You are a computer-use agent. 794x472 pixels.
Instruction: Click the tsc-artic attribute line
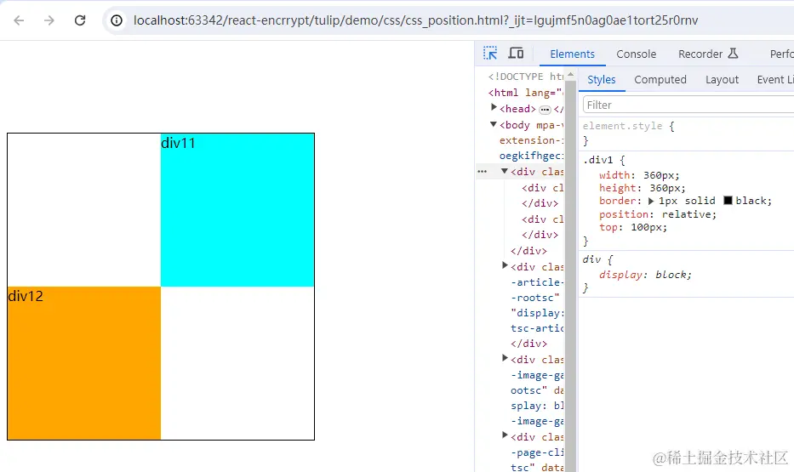pos(537,328)
